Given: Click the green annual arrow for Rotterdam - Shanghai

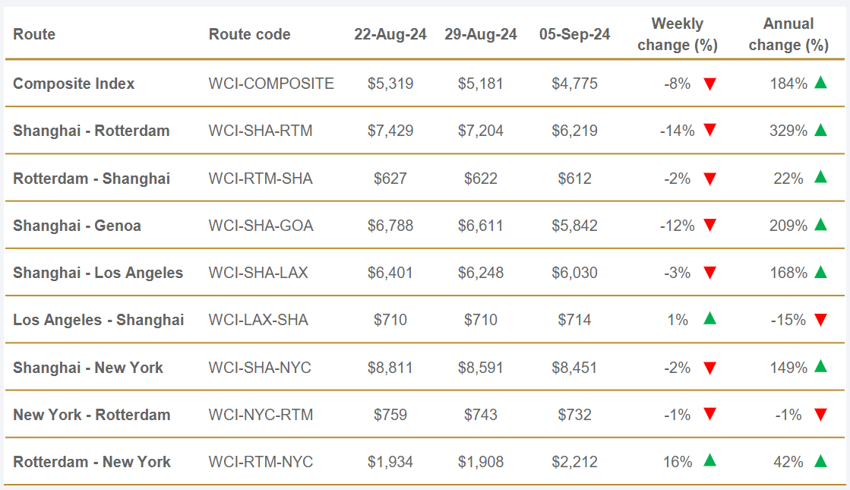Looking at the screenshot, I should pos(820,177).
